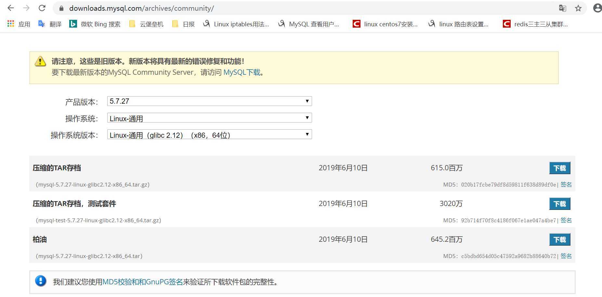The width and height of the screenshot is (602, 297).
Task: Select MD5 value c5bdbd654d05c47592a9682b88640b72
Action: [x=508, y=256]
